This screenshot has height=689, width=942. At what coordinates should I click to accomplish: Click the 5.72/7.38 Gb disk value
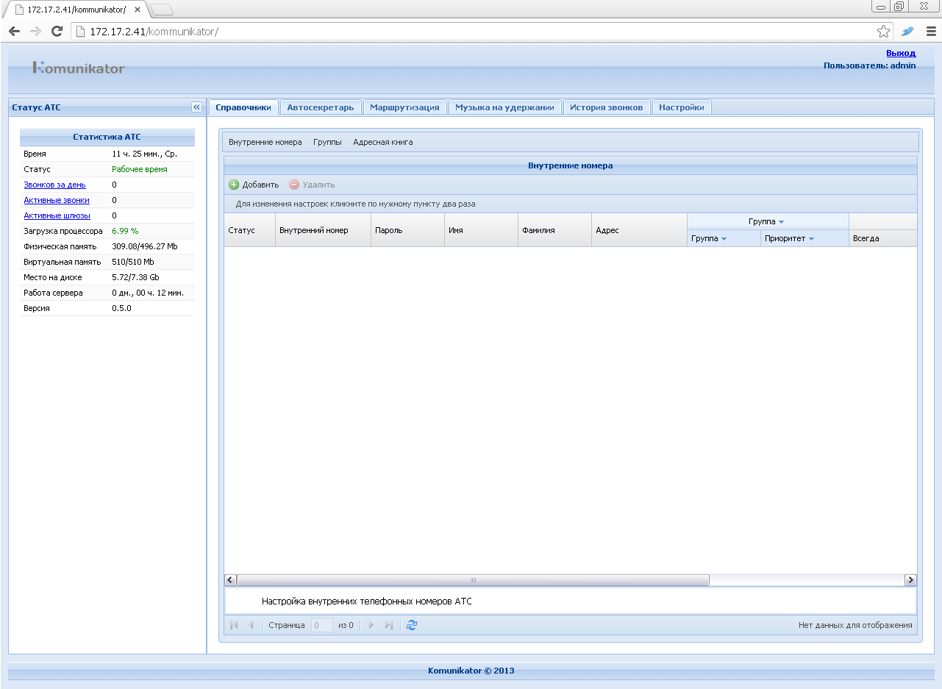coord(135,277)
